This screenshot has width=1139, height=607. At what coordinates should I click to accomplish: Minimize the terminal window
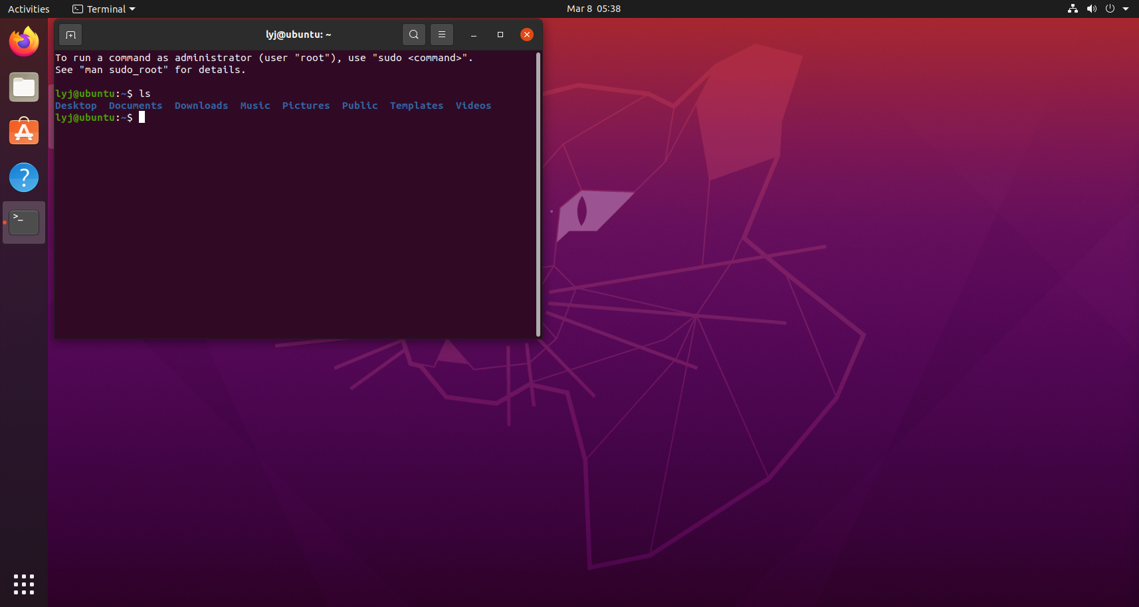(474, 35)
